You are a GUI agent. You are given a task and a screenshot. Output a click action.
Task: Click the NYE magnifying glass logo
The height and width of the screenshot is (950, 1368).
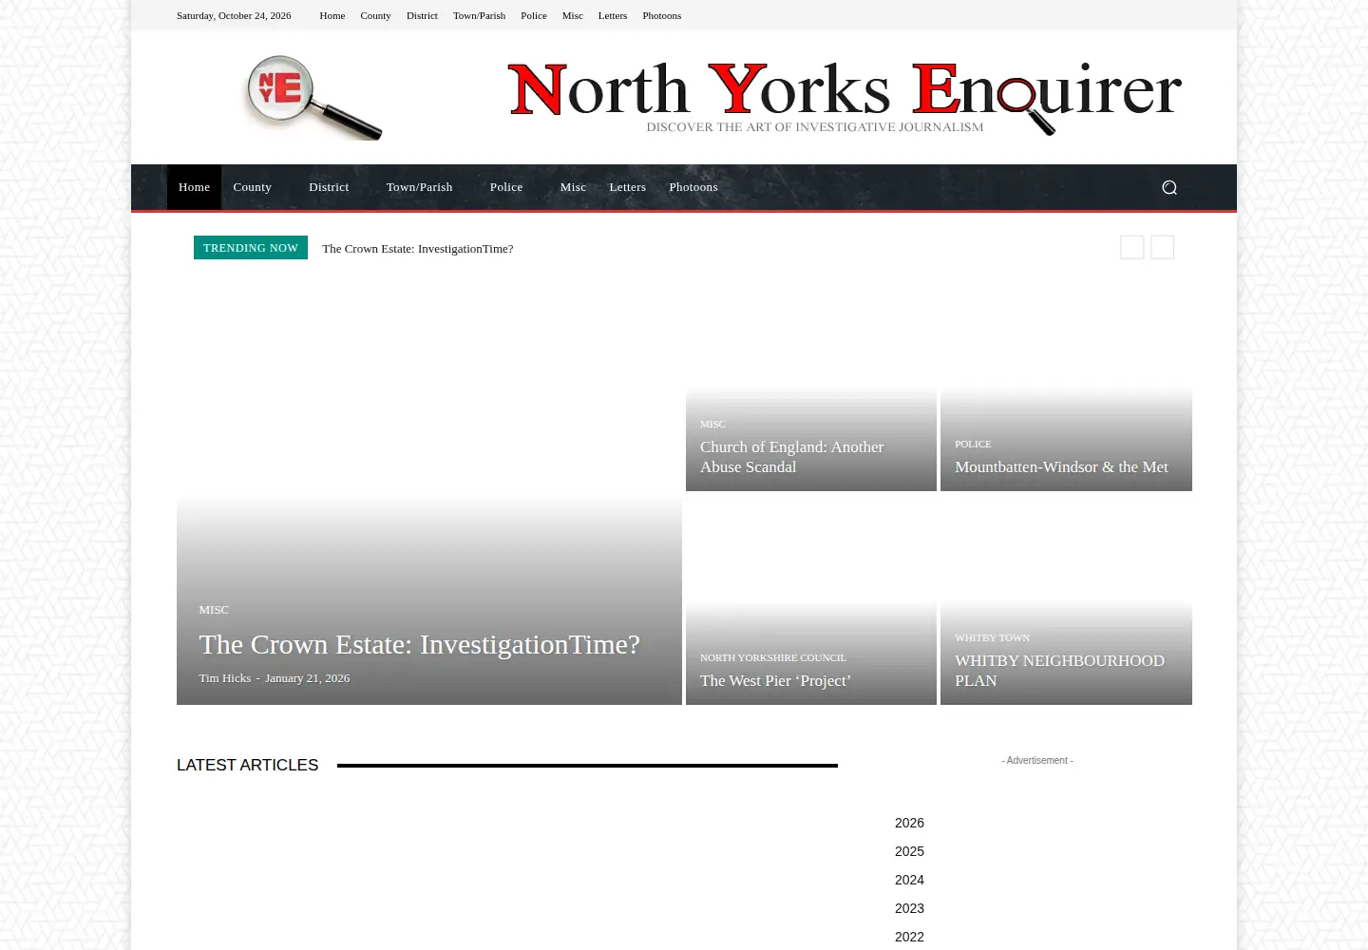pos(313,97)
